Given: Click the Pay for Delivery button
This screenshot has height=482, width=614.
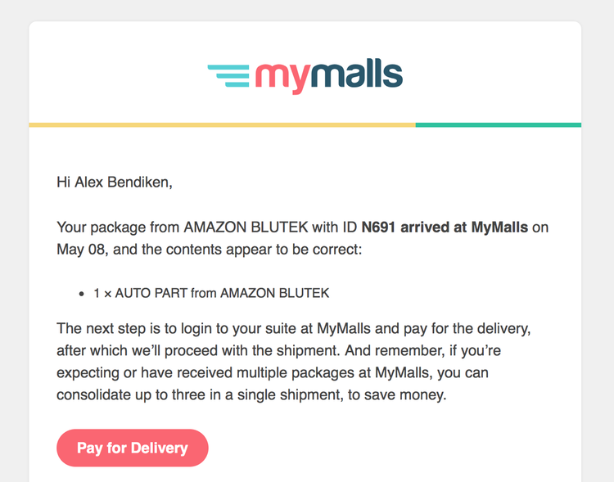Looking at the screenshot, I should (133, 448).
